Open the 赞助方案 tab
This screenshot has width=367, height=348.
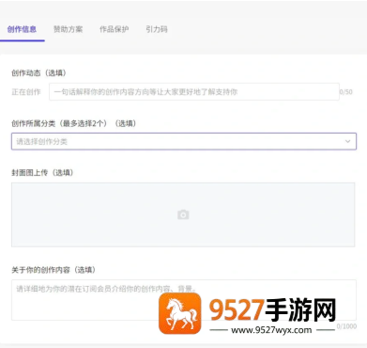[x=68, y=29]
